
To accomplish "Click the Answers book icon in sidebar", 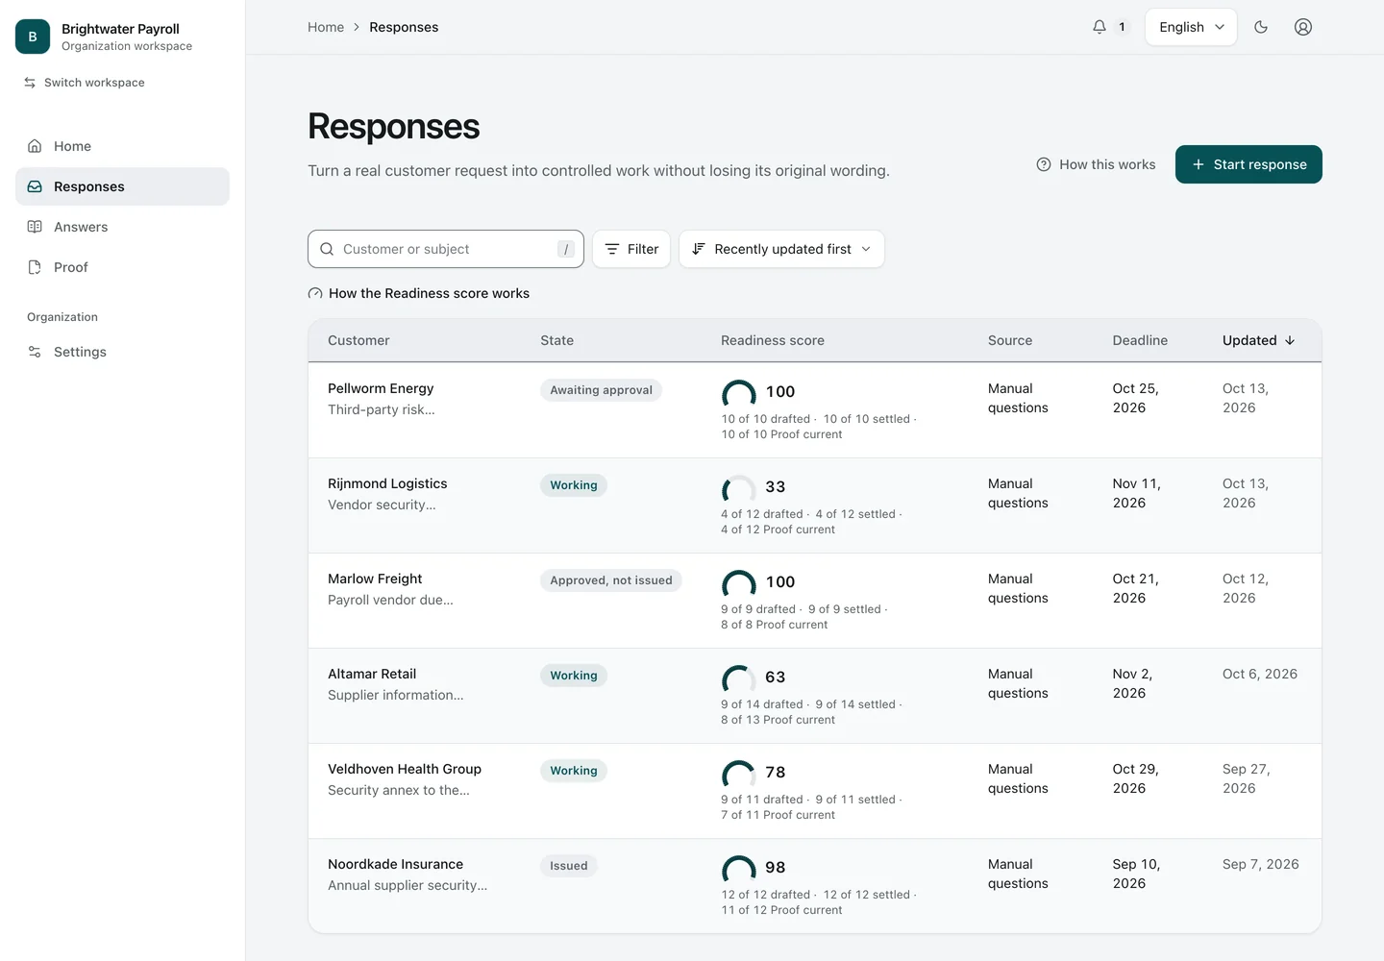I will tap(35, 227).
